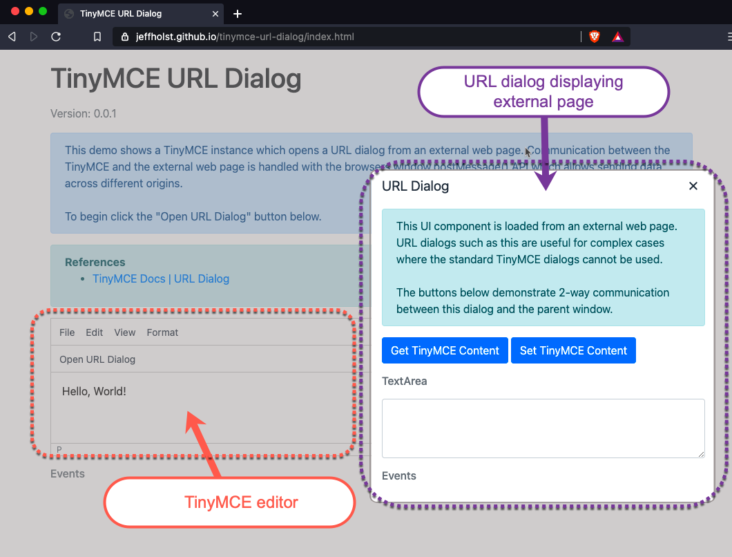Expand the View menu options
732x557 pixels.
pos(124,332)
